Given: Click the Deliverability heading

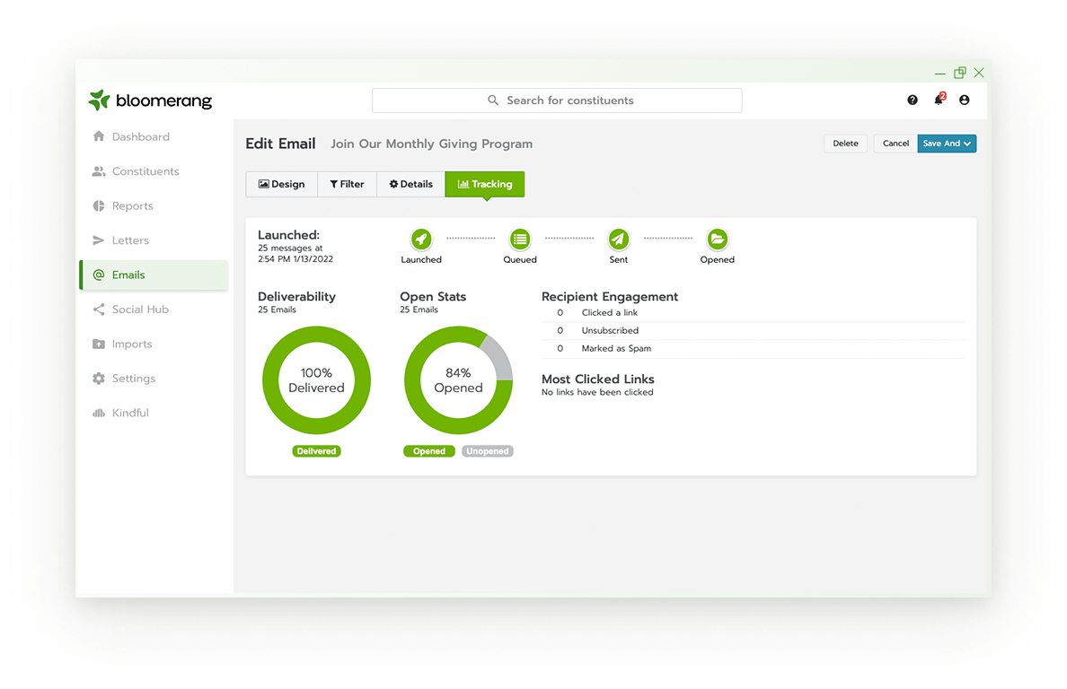Looking at the screenshot, I should (x=296, y=296).
